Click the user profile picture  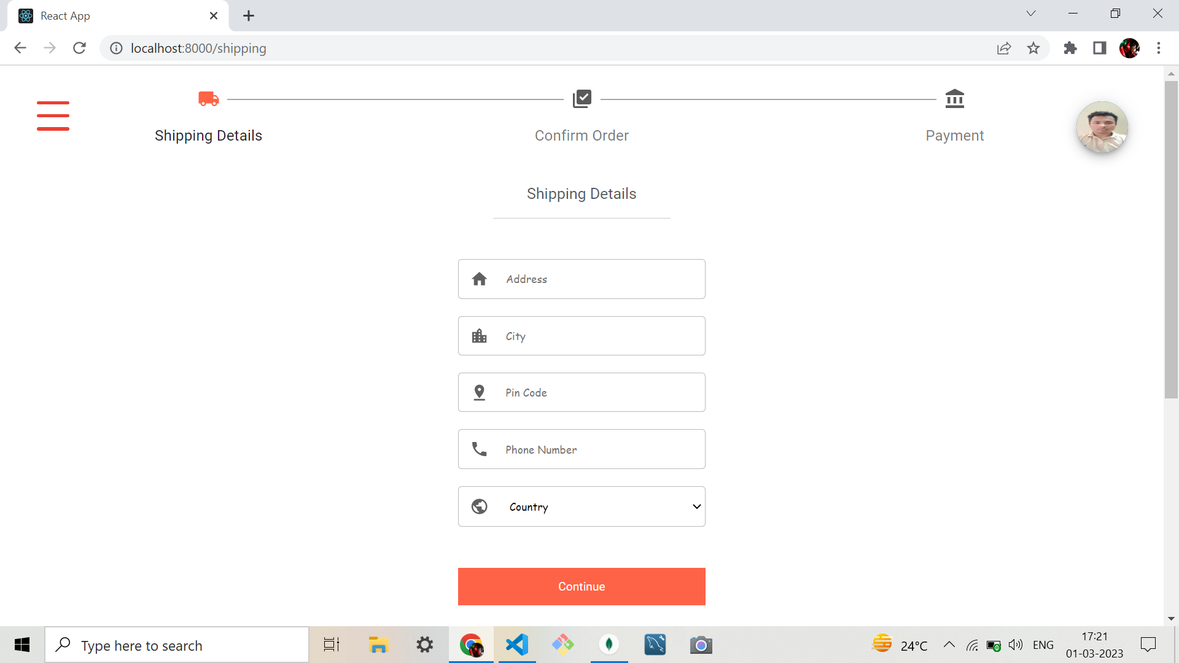click(x=1102, y=127)
